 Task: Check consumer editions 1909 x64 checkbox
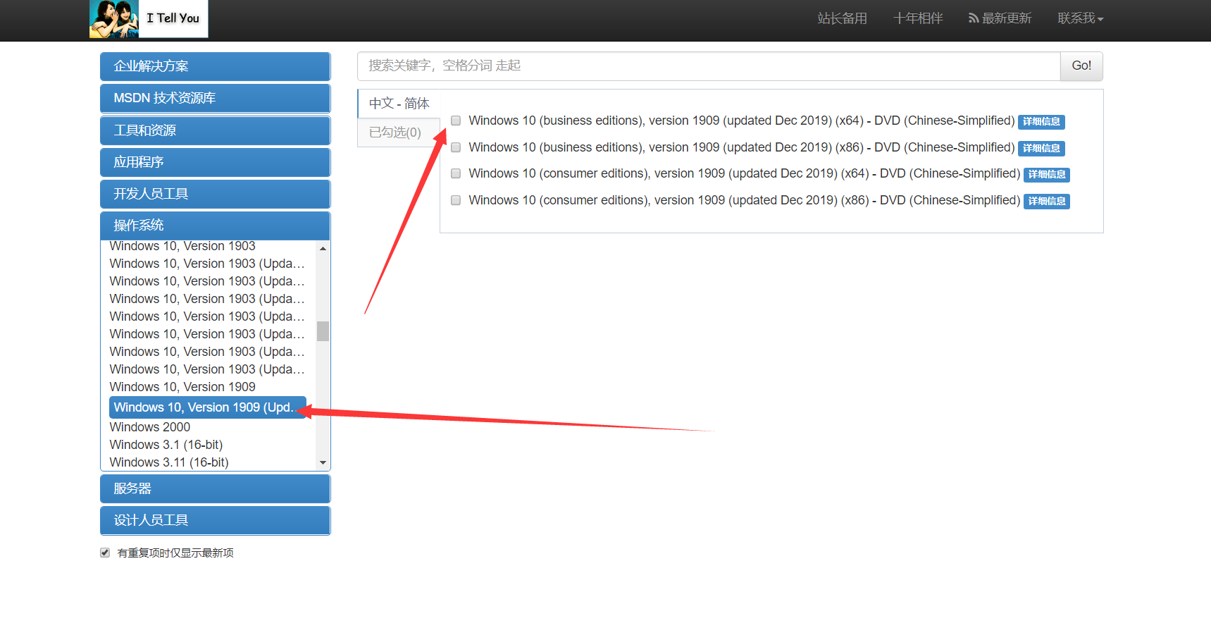pos(456,173)
